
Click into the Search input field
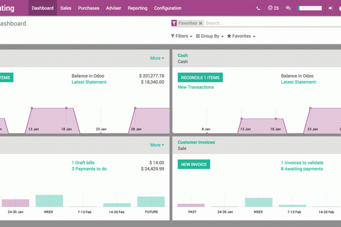tap(265, 23)
